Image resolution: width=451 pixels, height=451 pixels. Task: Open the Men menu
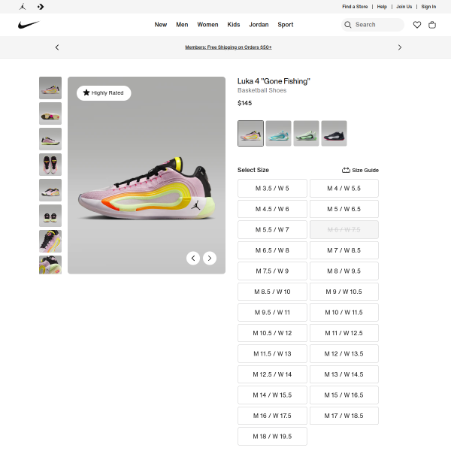[182, 25]
